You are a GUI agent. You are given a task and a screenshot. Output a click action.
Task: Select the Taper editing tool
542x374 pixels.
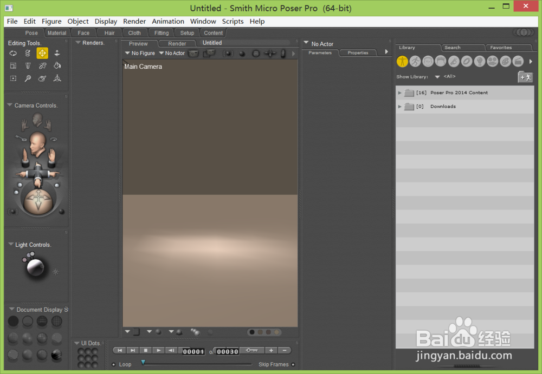(28, 65)
